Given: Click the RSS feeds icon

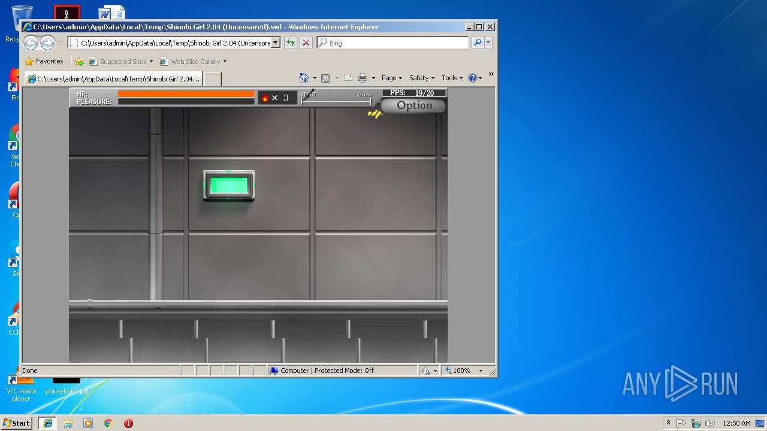Looking at the screenshot, I should pyautogui.click(x=325, y=78).
